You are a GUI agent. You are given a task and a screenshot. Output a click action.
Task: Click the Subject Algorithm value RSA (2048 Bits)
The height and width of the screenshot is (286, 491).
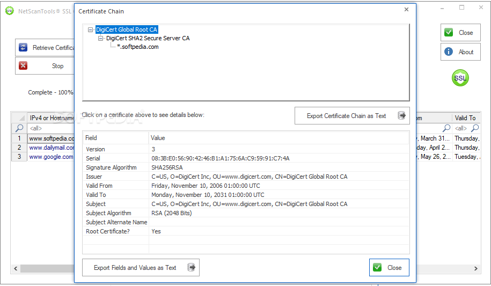[172, 213]
